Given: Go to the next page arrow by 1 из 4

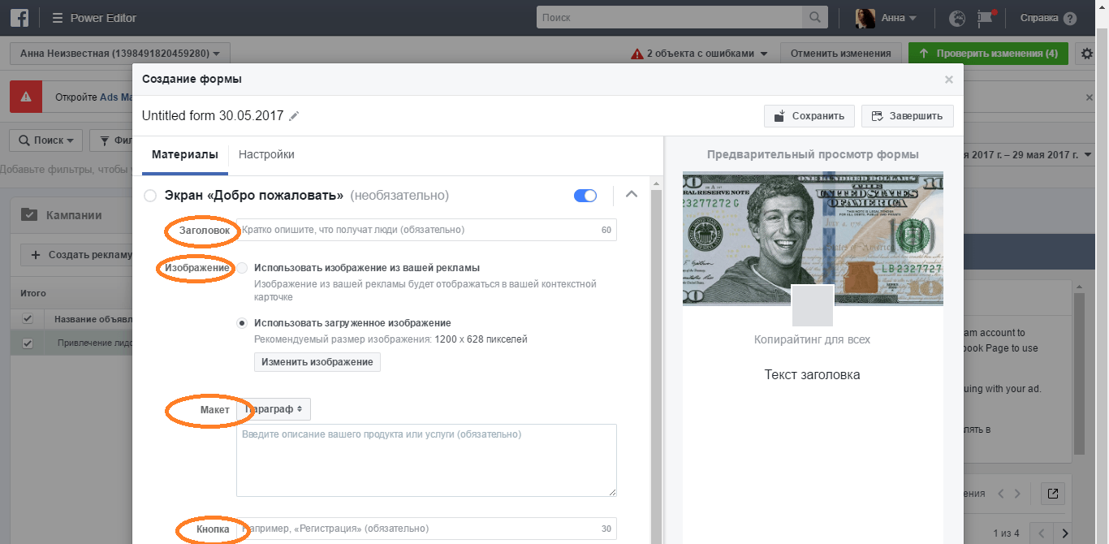Looking at the screenshot, I should click(x=1066, y=533).
